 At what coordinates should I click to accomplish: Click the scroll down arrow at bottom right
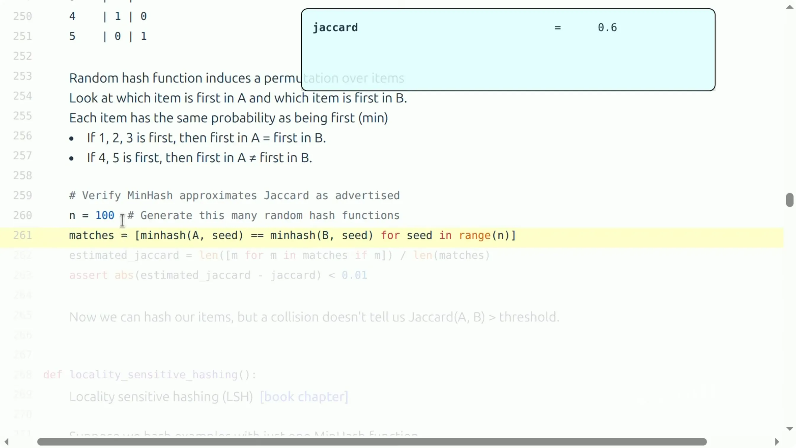tap(789, 428)
